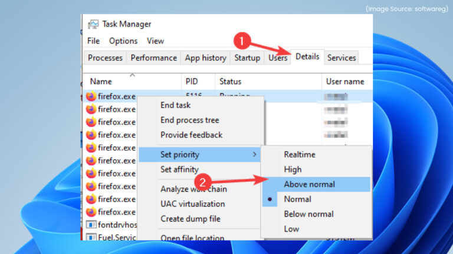Click the fontdrvhost process icon
453x254 pixels.
click(x=91, y=225)
